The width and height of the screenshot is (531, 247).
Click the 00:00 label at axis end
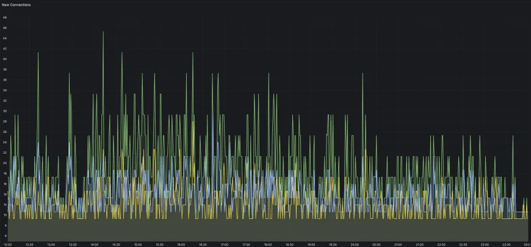(526, 245)
